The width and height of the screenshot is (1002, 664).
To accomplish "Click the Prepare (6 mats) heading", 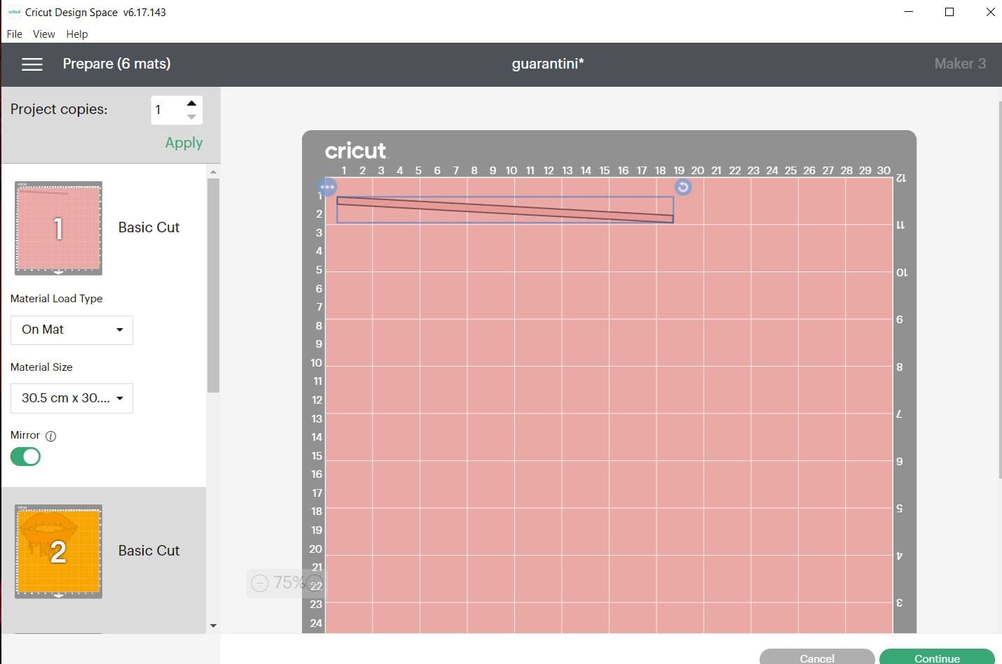I will (x=116, y=64).
